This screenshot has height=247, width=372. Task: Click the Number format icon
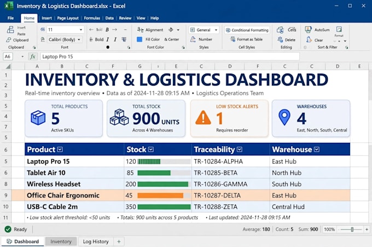[193, 39]
